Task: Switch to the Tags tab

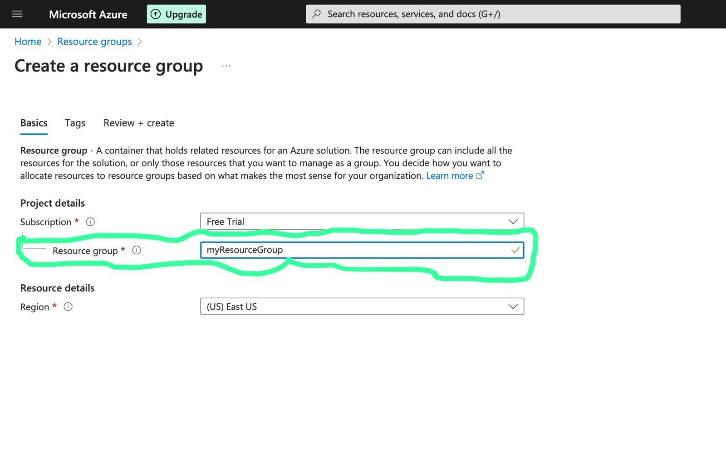Action: [x=75, y=123]
